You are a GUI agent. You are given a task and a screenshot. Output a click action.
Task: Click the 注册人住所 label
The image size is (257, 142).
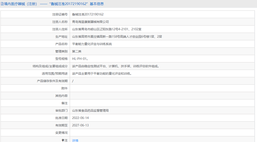60,29
